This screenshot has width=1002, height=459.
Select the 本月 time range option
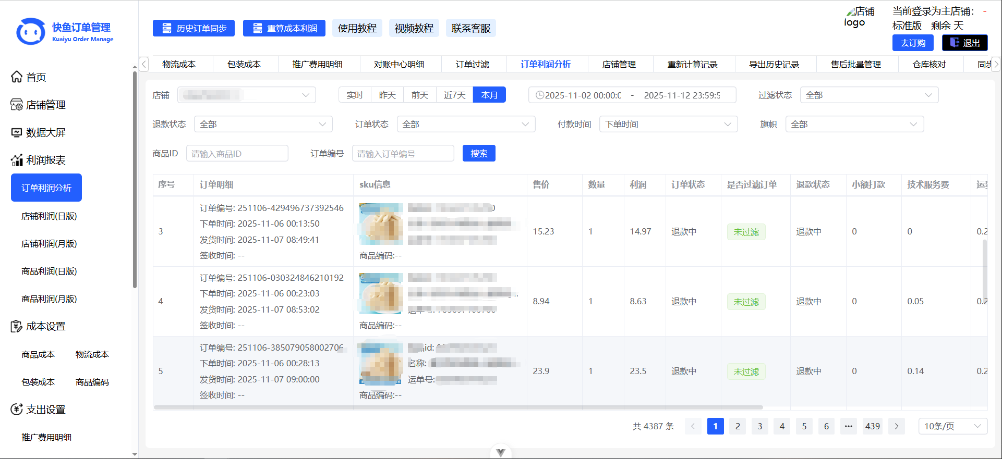[489, 95]
